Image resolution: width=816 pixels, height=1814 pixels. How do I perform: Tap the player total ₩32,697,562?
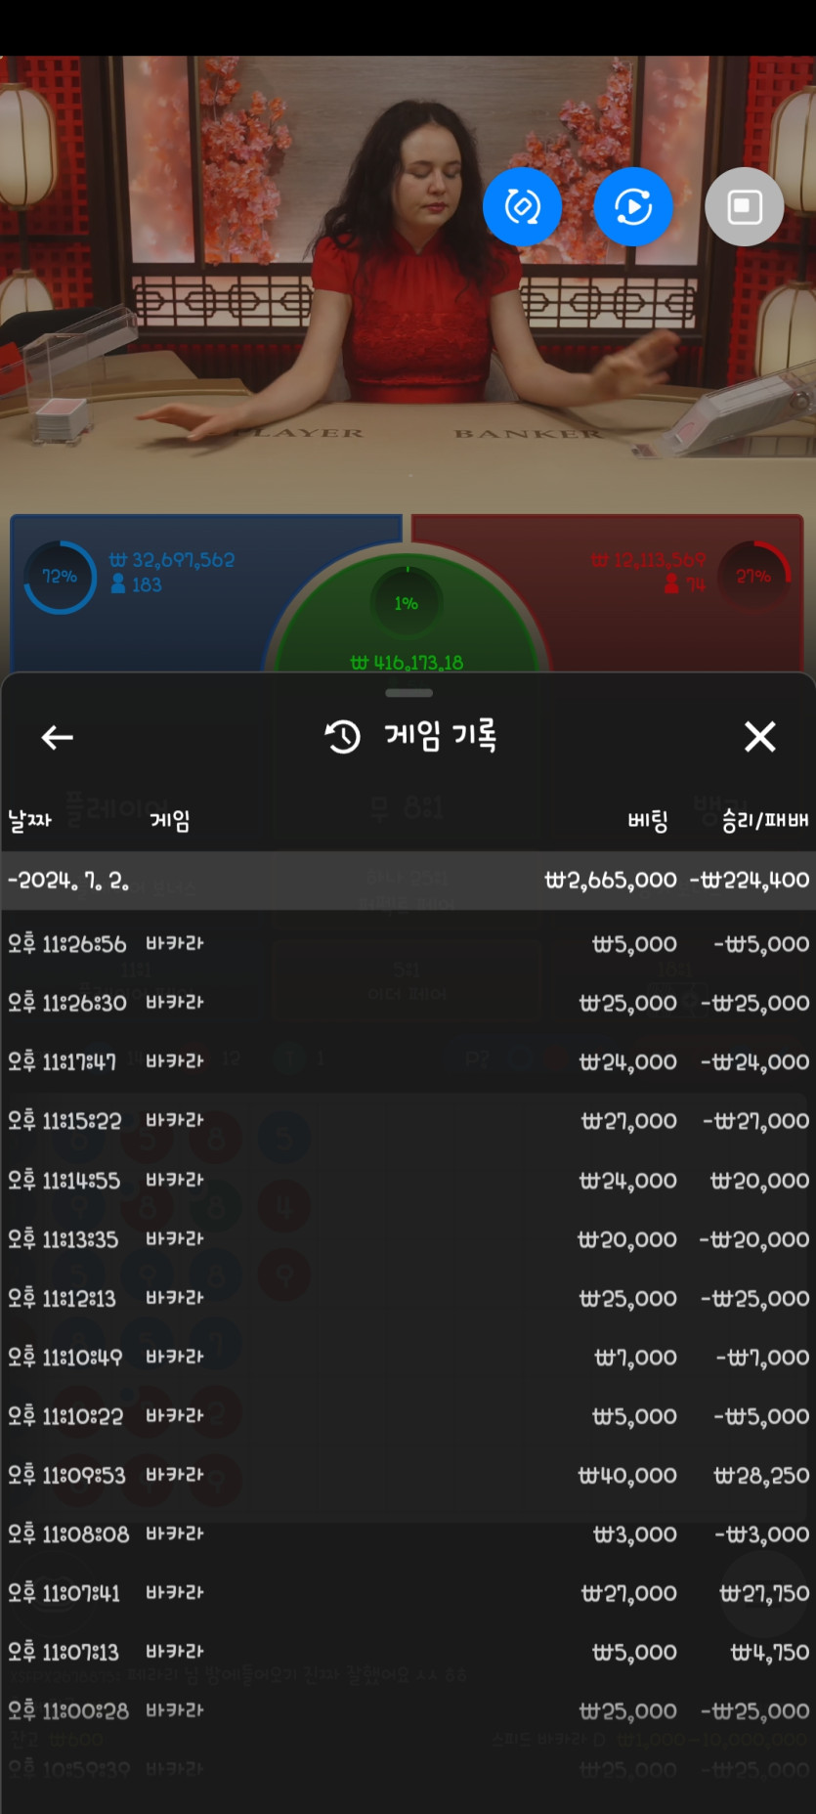[172, 560]
